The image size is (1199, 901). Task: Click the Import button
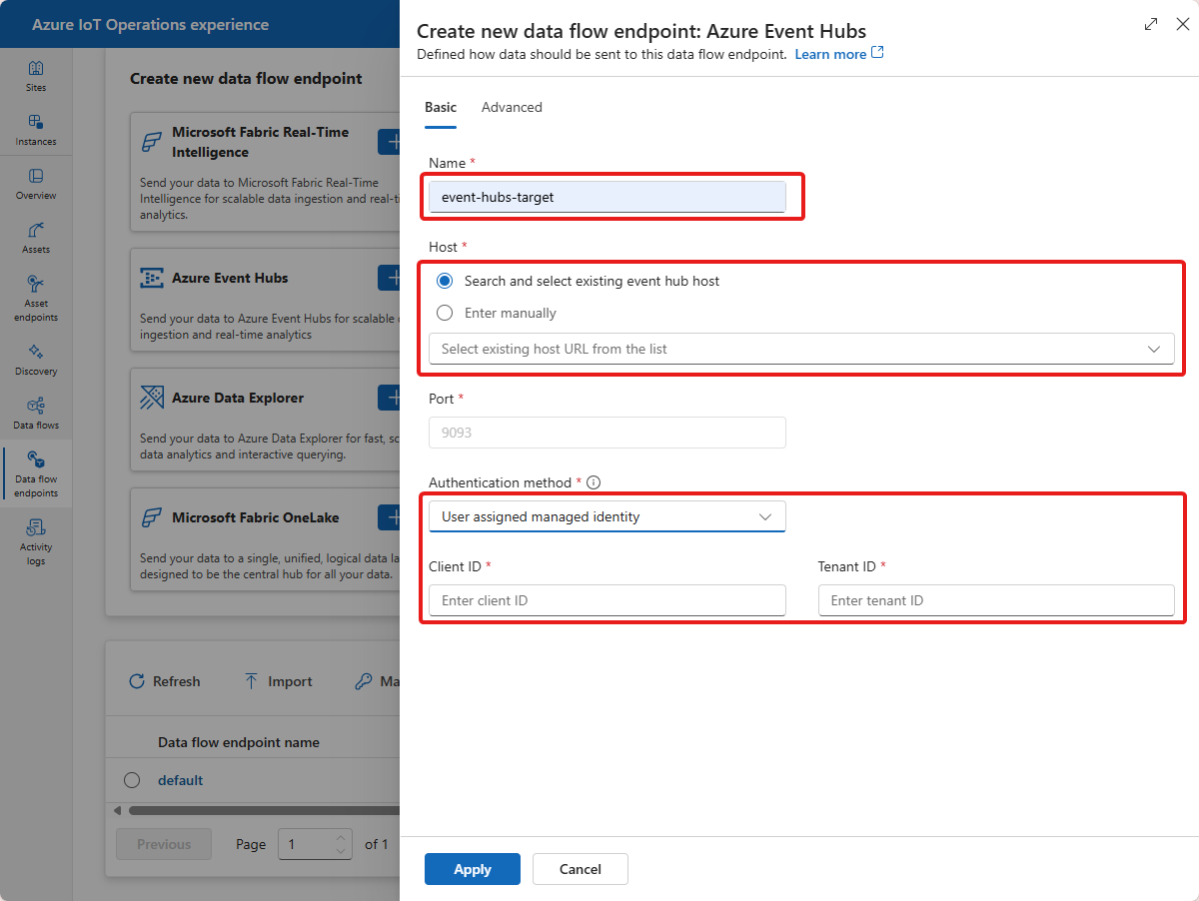pos(279,681)
